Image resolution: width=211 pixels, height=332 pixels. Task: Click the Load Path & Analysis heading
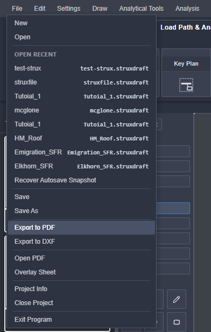[186, 27]
